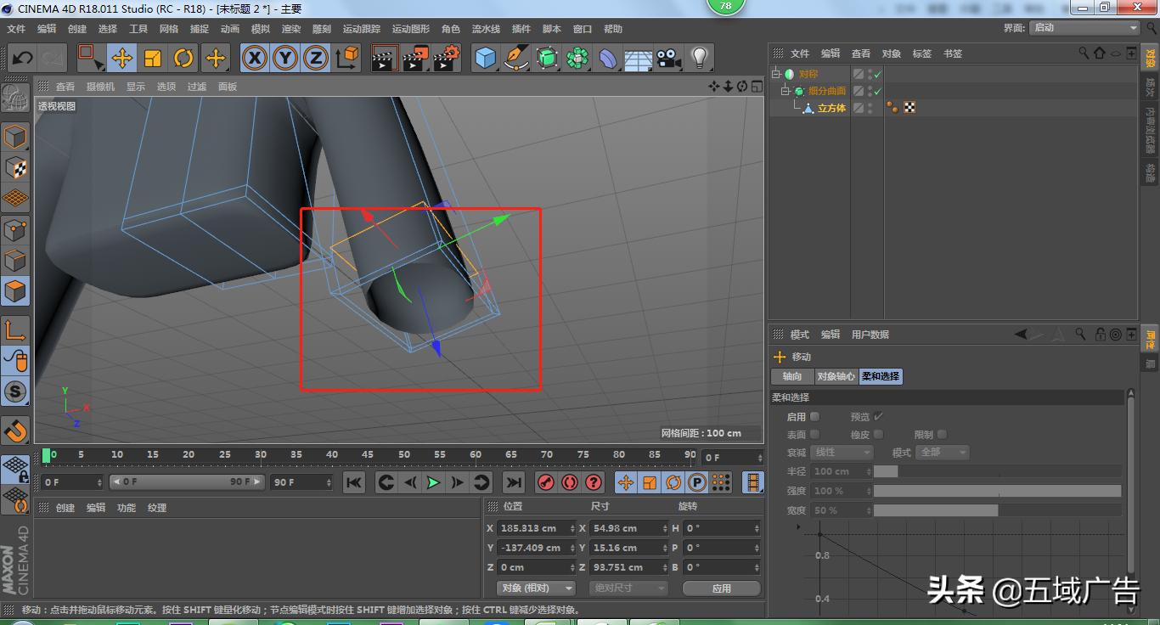Enable the 启用 checkbox under 柔和选择

(x=814, y=416)
